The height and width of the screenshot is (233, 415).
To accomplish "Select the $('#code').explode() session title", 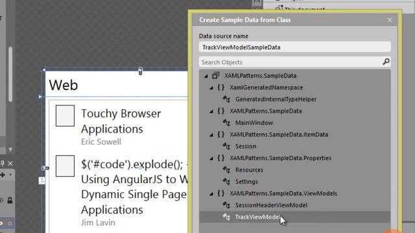I will [x=134, y=187].
